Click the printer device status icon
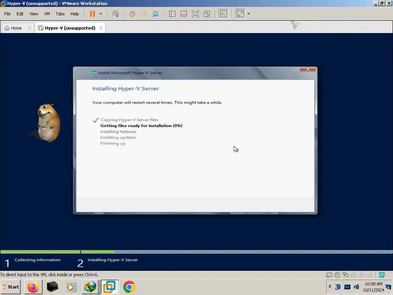393x295 pixels. tap(353, 275)
